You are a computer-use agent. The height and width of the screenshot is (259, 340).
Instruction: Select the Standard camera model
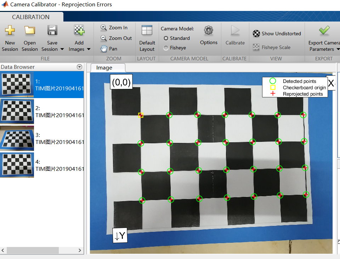166,38
